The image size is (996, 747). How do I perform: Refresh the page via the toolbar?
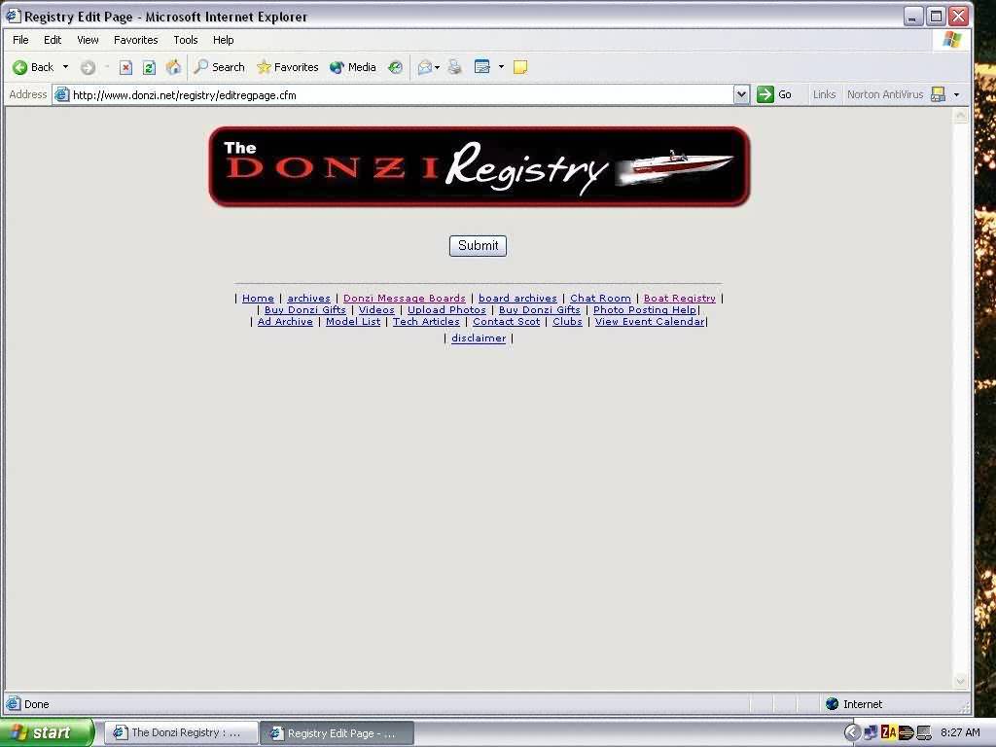click(x=149, y=67)
